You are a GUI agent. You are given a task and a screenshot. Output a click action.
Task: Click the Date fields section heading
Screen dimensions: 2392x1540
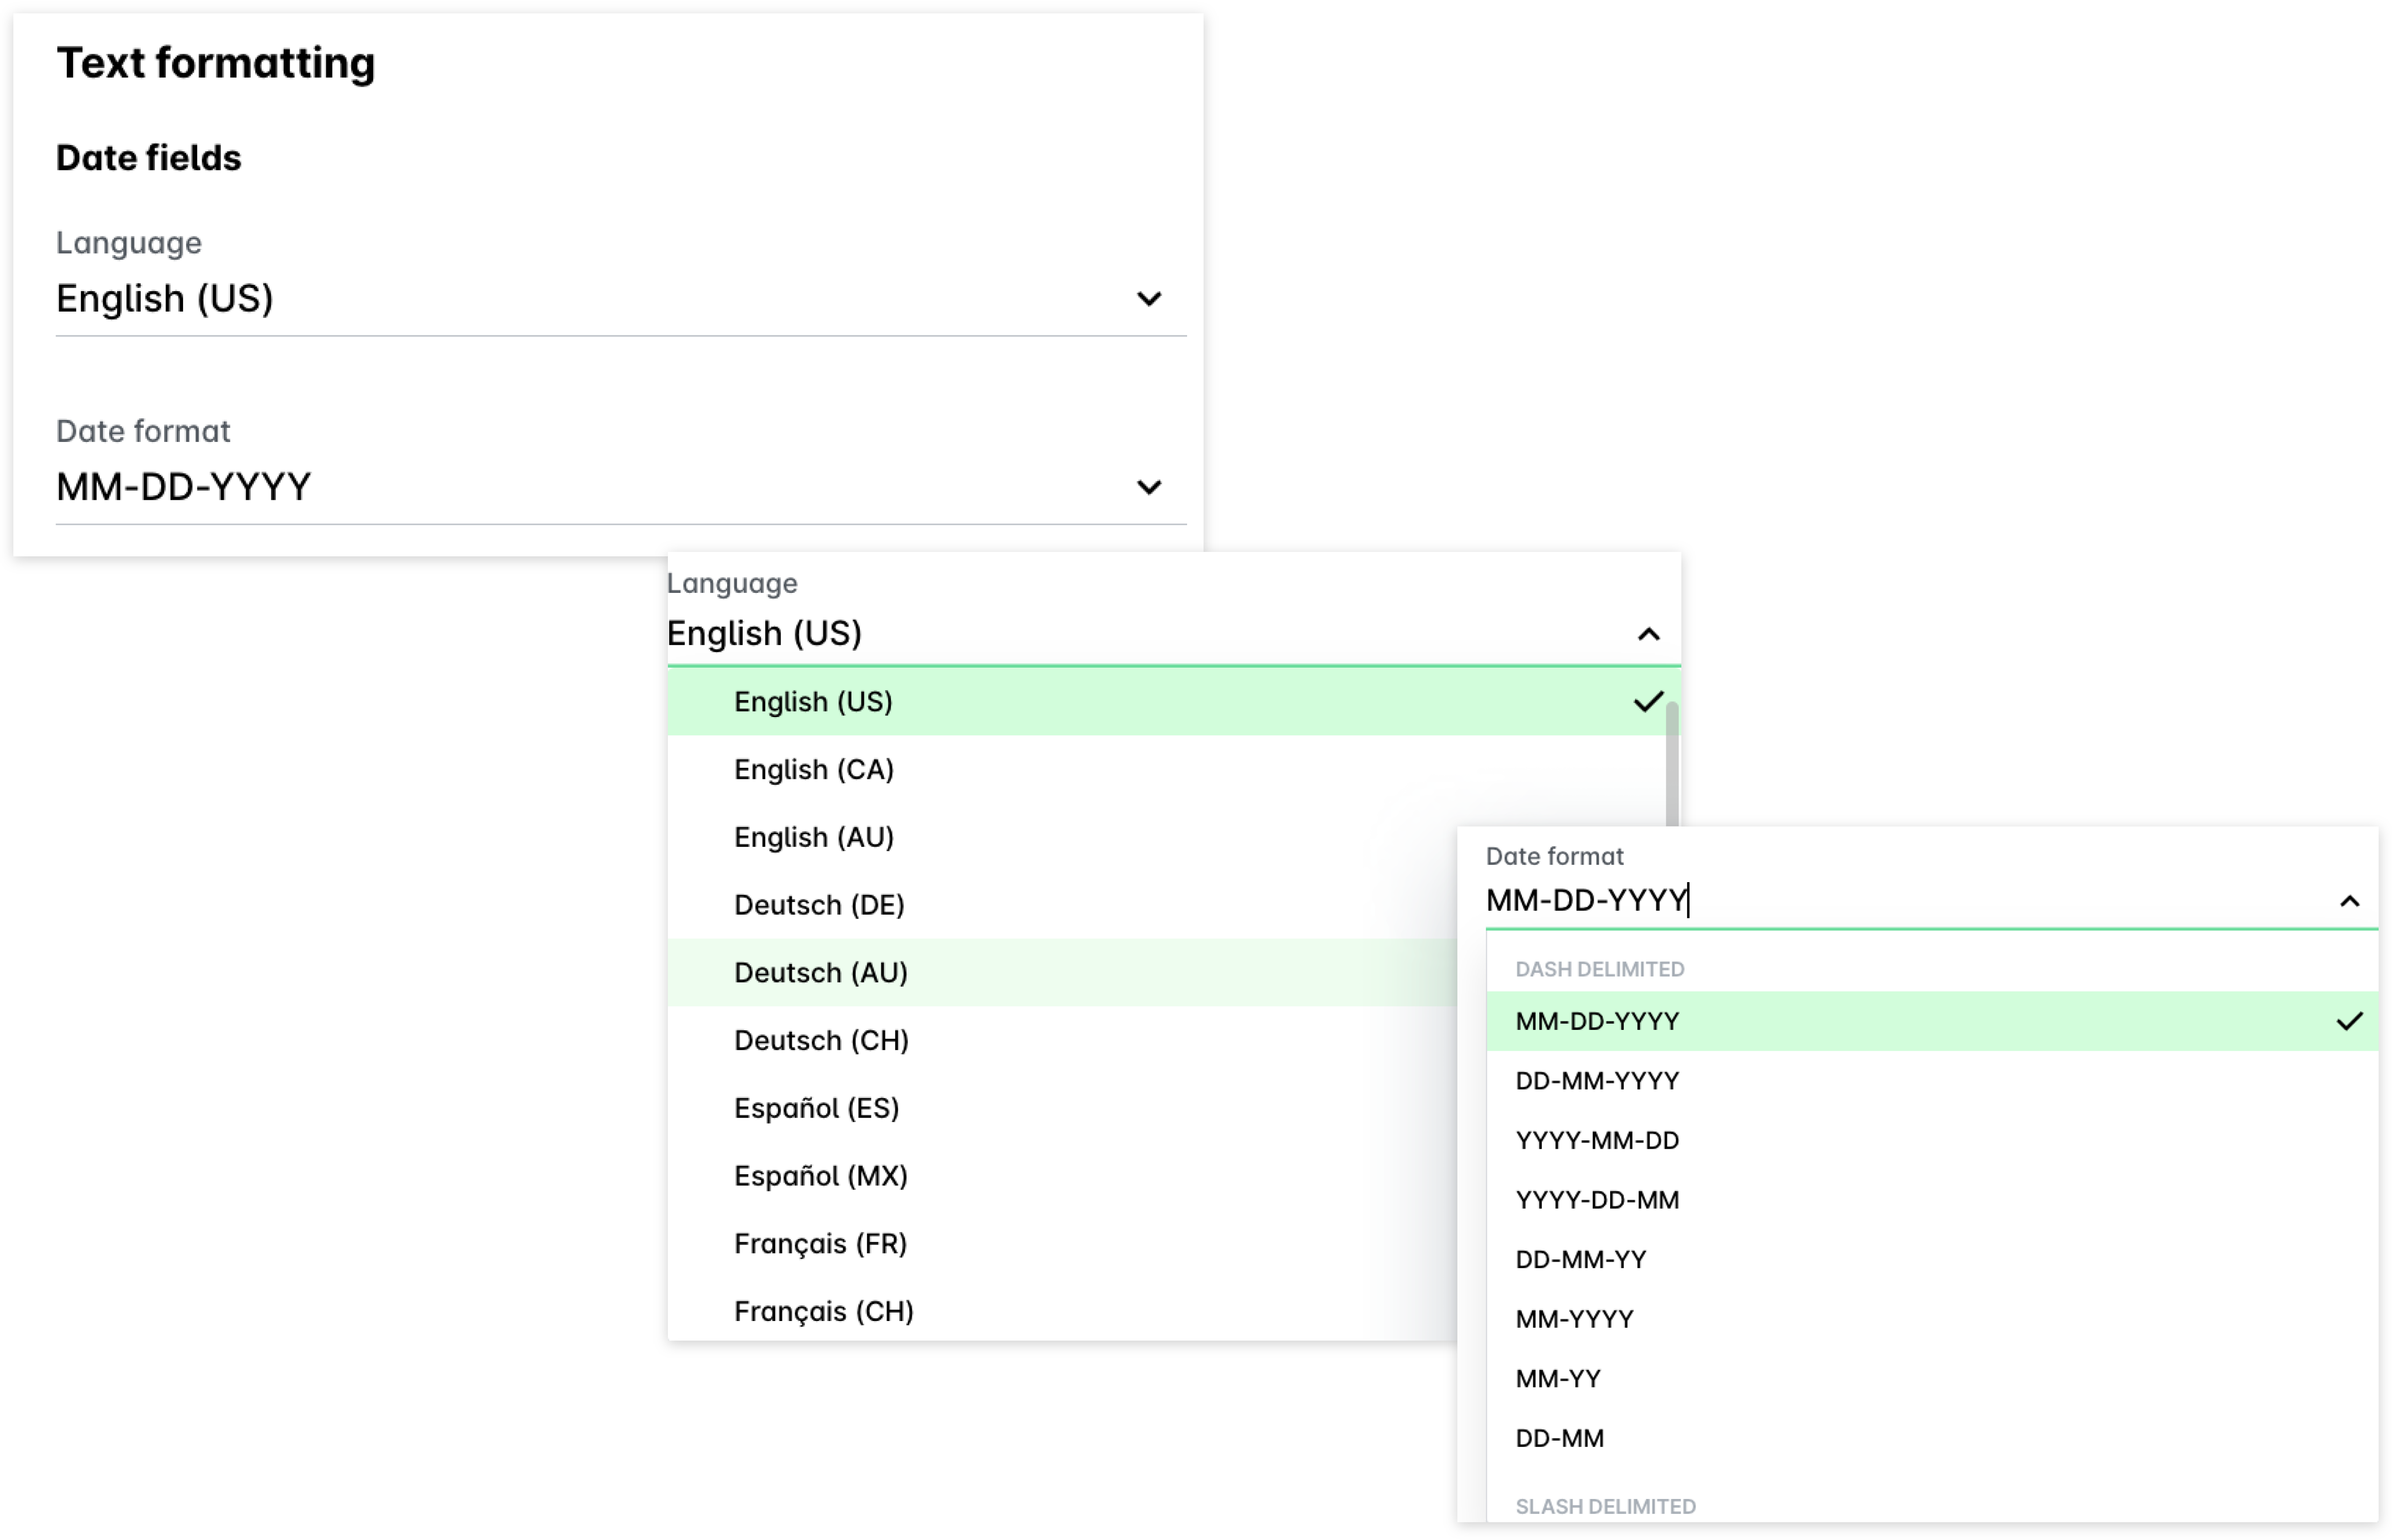click(x=149, y=158)
